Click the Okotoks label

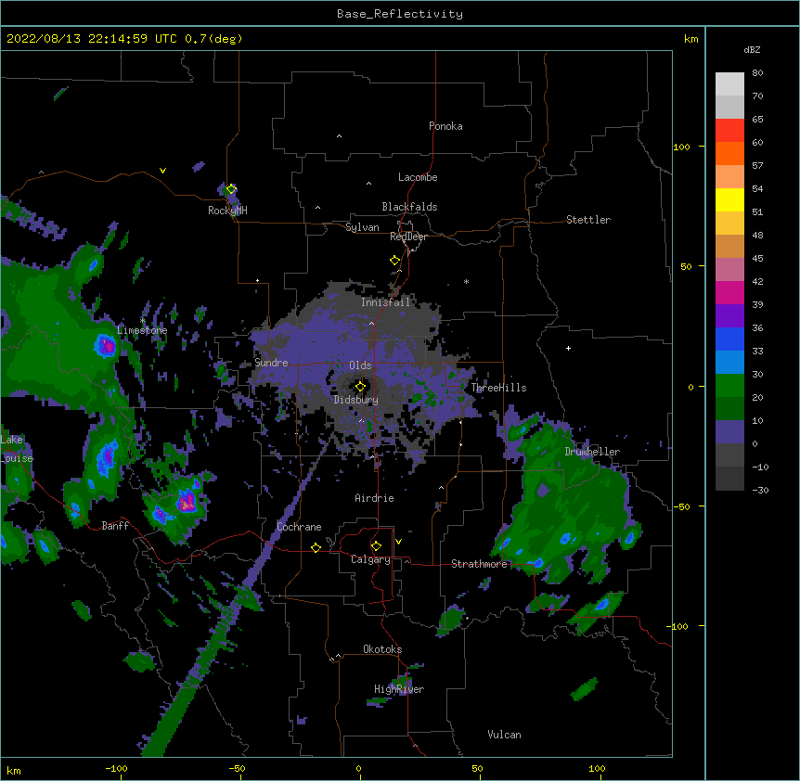(382, 649)
